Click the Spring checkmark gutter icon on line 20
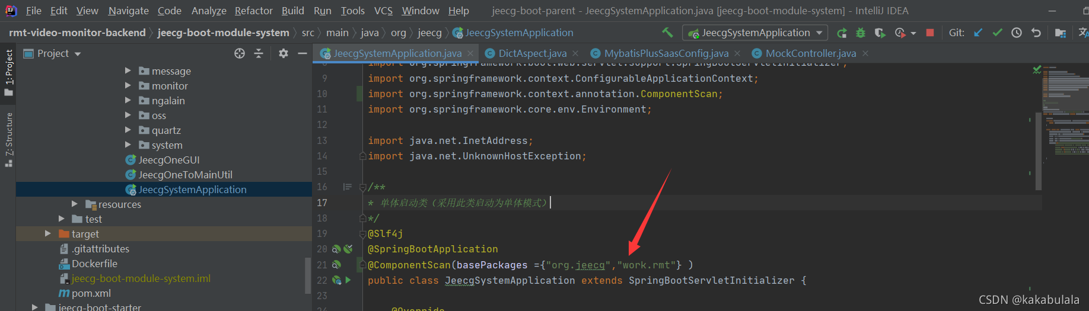The width and height of the screenshot is (1089, 311). [x=348, y=249]
